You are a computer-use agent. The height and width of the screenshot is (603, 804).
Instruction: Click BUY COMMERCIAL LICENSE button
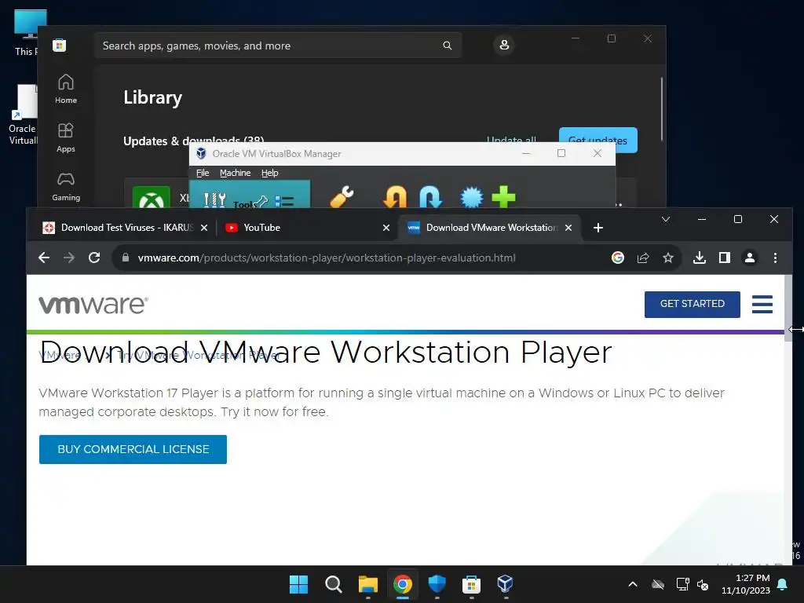coord(133,449)
